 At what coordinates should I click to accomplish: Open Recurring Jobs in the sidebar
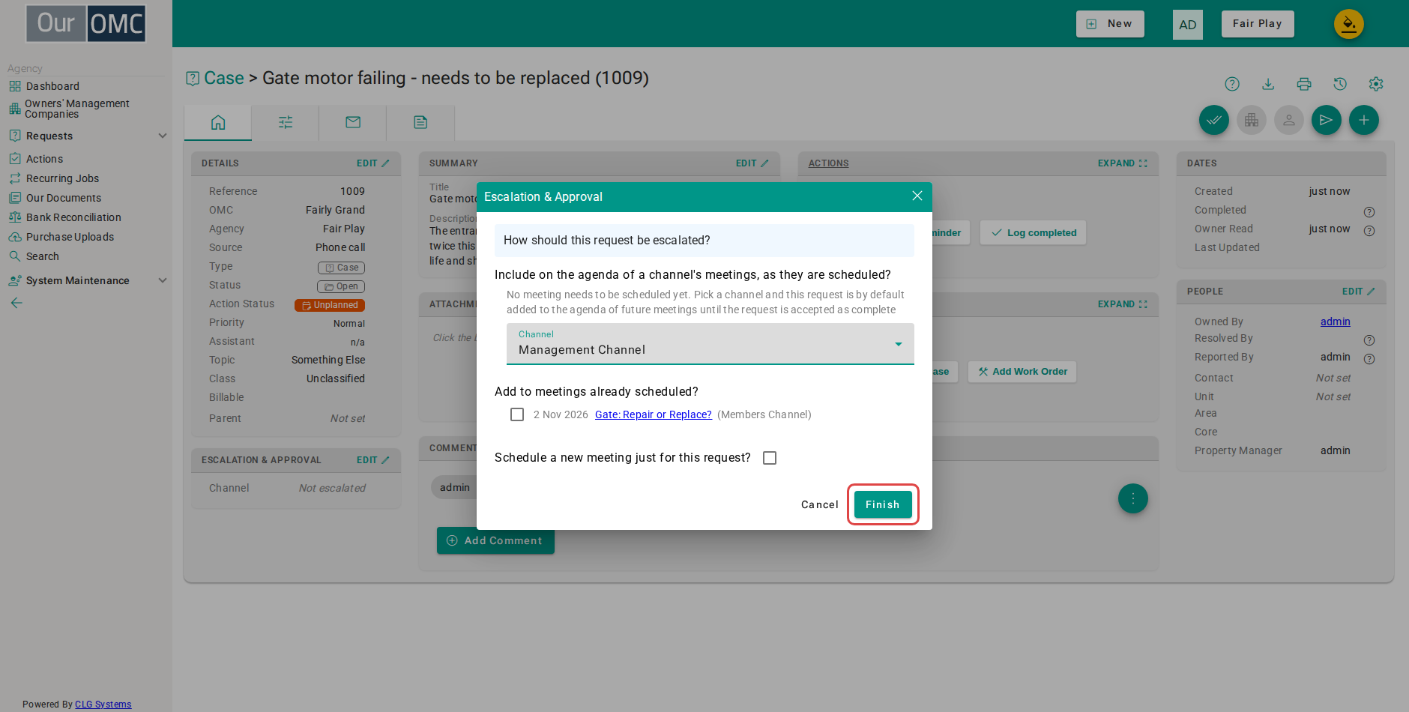62,178
